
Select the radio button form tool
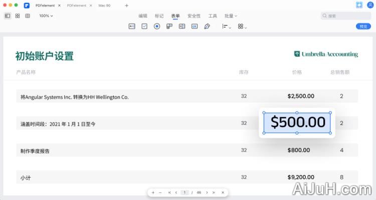tap(157, 26)
